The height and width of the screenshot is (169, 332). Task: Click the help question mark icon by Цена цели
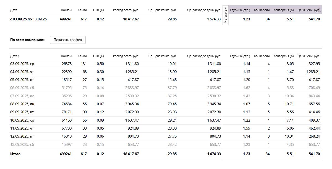click(x=320, y=10)
